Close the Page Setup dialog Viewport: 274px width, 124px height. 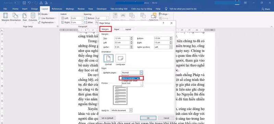coord(172,23)
